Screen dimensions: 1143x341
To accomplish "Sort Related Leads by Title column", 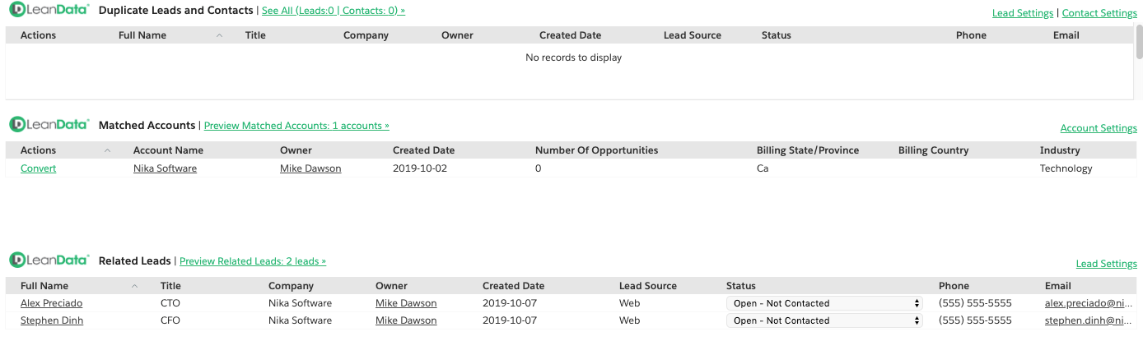I will [x=170, y=286].
